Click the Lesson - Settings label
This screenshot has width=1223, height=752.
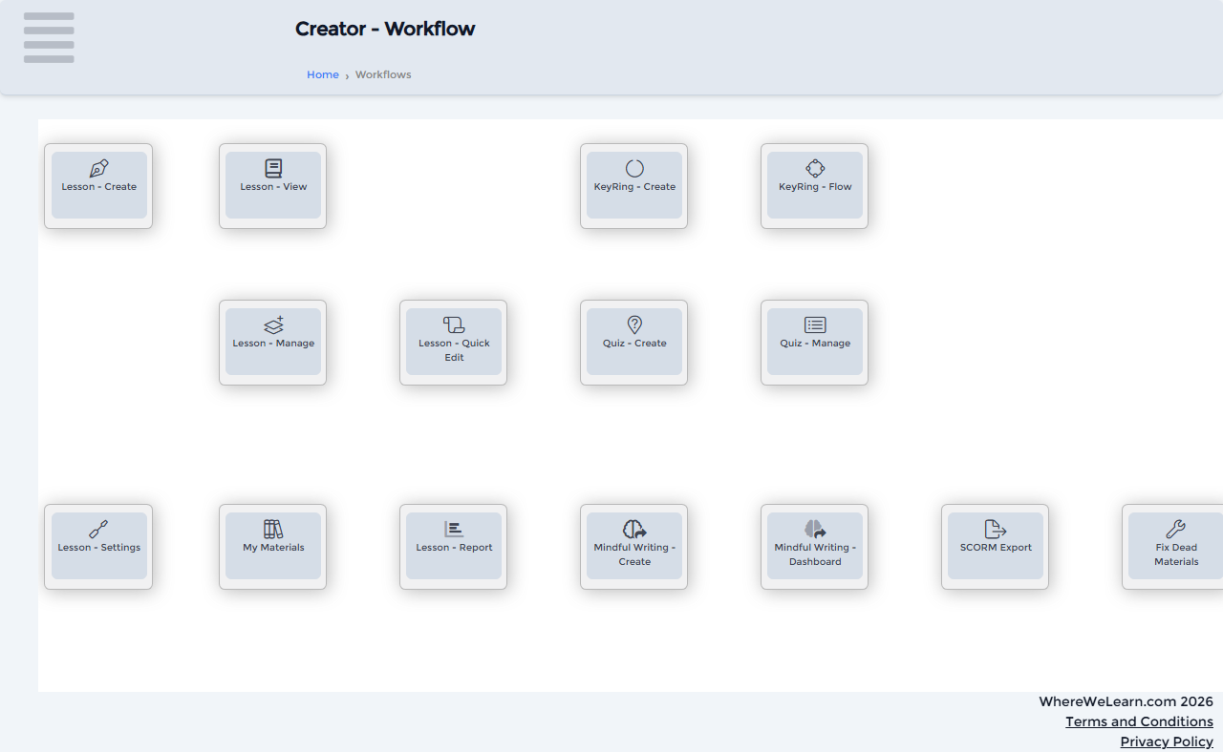click(x=99, y=548)
